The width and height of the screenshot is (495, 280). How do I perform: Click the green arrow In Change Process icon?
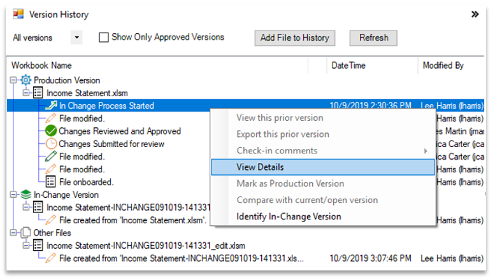(51, 105)
